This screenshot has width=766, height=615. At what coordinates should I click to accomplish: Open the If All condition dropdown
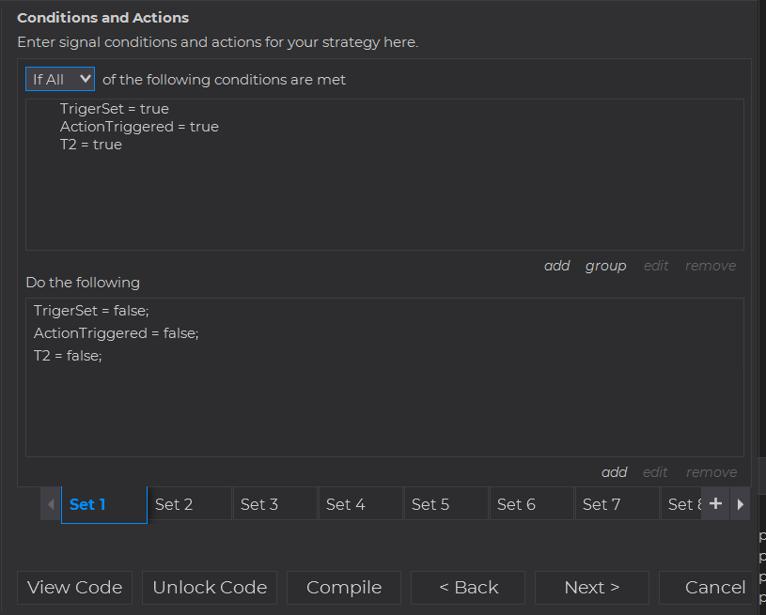tap(60, 80)
